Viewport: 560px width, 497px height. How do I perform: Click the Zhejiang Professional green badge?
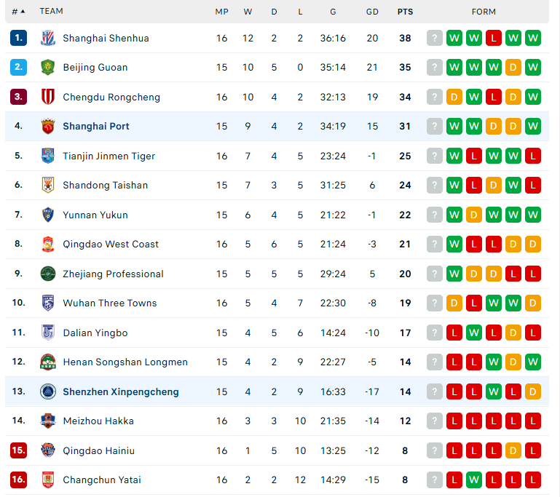pyautogui.click(x=48, y=274)
